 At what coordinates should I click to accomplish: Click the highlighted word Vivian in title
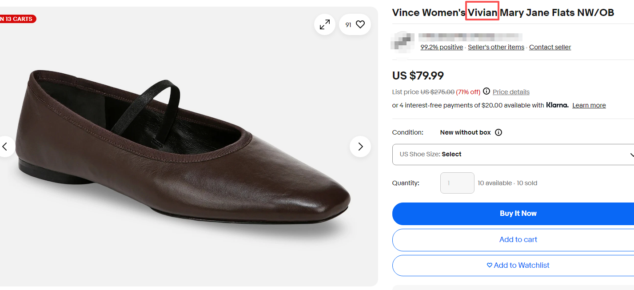482,12
